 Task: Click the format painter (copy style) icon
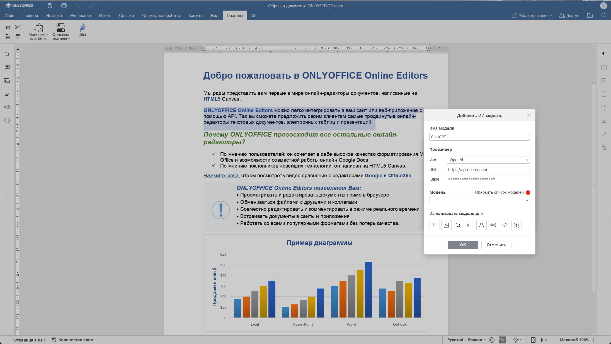18,37
